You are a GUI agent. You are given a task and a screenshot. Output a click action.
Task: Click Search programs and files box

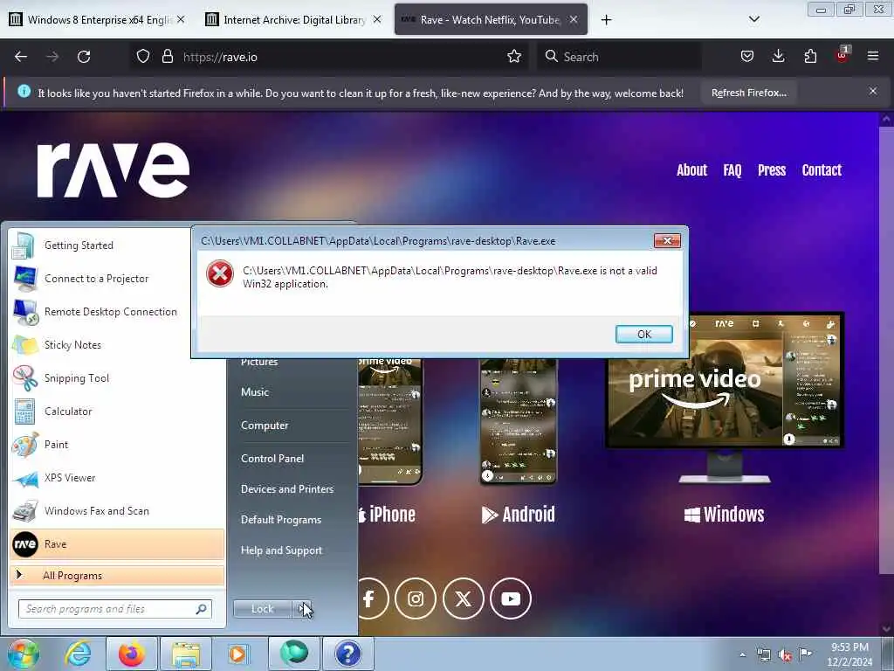115,609
